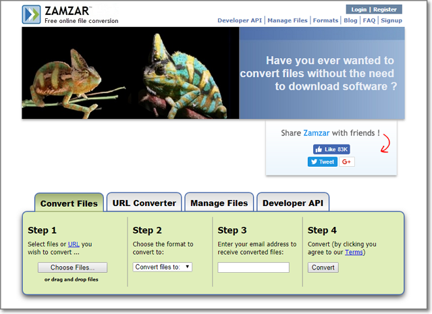Select the Convert Files tab
The image size is (432, 314).
pos(69,203)
